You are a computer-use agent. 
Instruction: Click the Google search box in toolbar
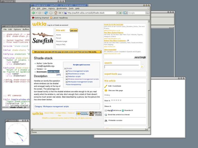click(137, 13)
